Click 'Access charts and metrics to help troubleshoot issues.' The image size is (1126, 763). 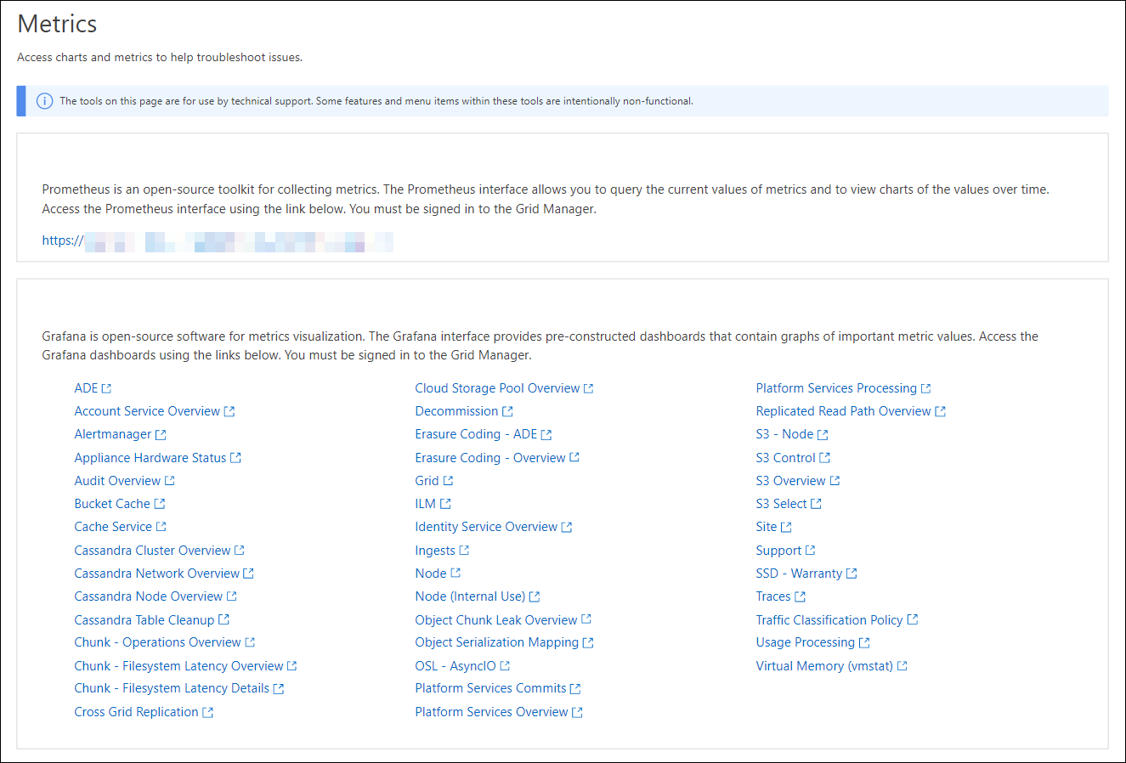coord(160,58)
